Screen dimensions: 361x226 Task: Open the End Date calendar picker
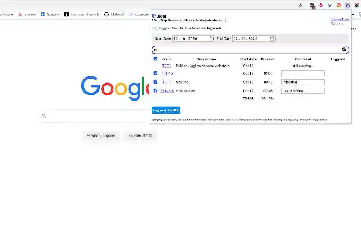click(x=272, y=38)
